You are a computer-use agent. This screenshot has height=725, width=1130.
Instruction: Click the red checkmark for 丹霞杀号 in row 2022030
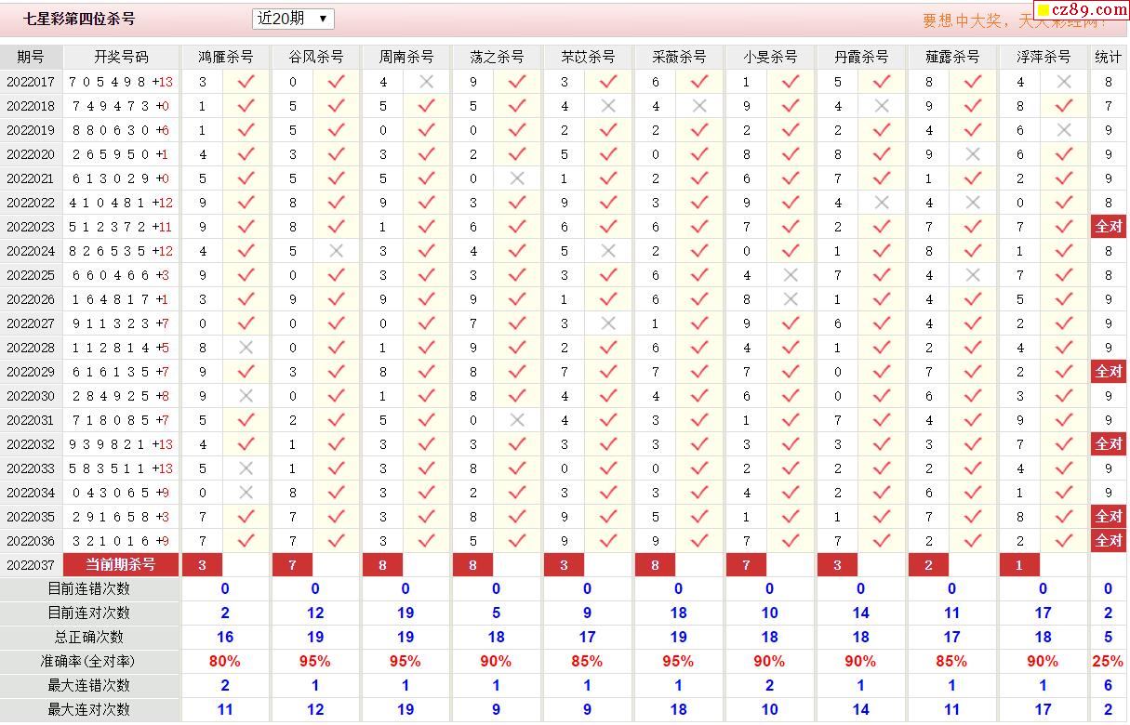[x=882, y=396]
